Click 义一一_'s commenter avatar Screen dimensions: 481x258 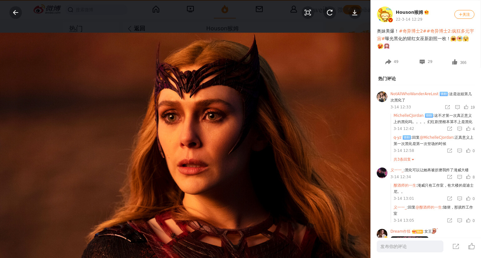pyautogui.click(x=382, y=173)
